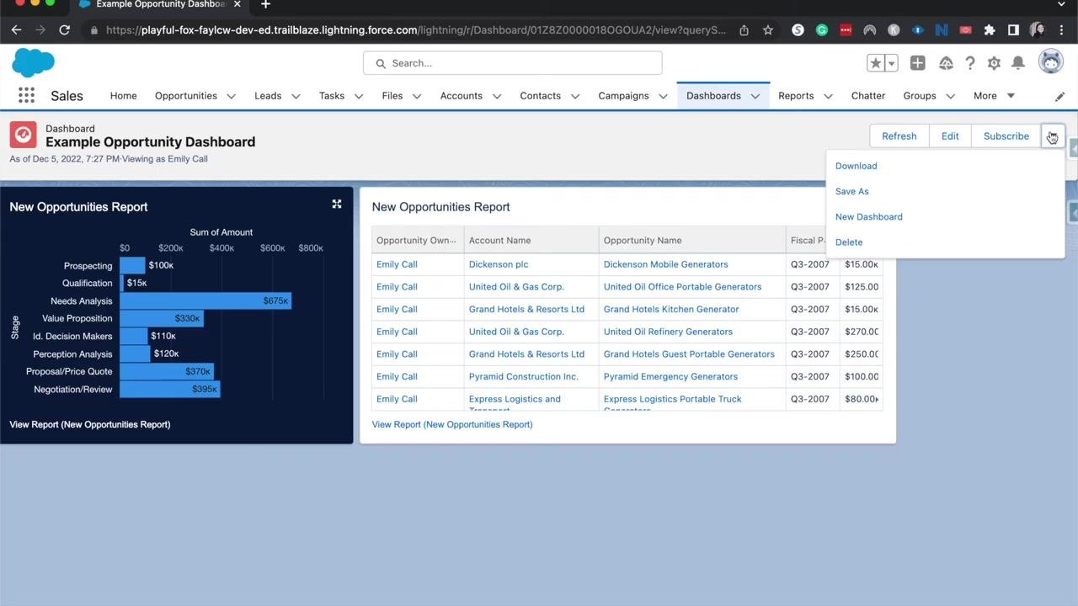Click the global Search field
This screenshot has height=606, width=1078.
(x=513, y=63)
